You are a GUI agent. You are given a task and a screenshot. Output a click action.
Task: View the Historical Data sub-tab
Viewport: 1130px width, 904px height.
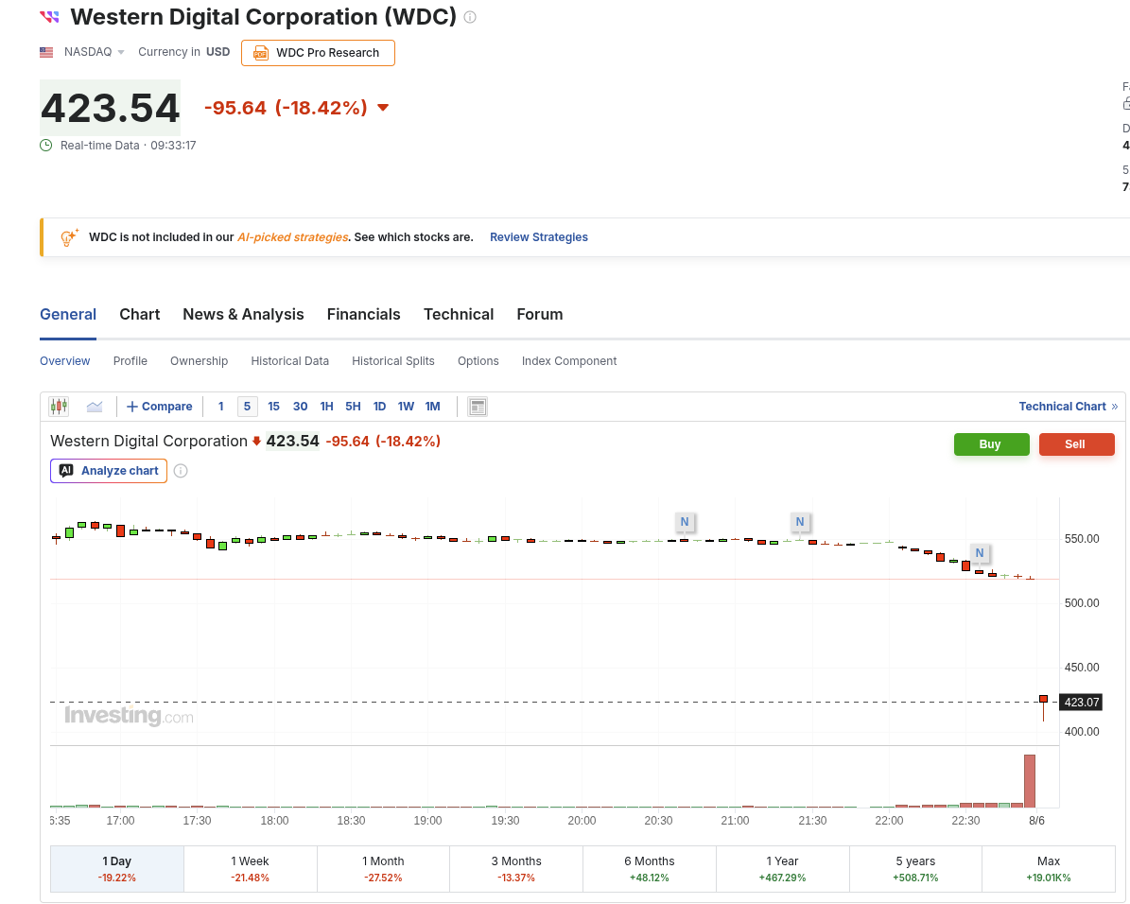[289, 361]
